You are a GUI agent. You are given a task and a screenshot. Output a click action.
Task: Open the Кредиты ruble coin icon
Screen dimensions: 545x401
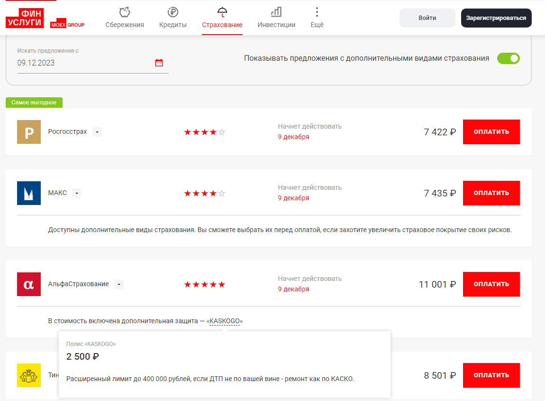[x=173, y=12]
